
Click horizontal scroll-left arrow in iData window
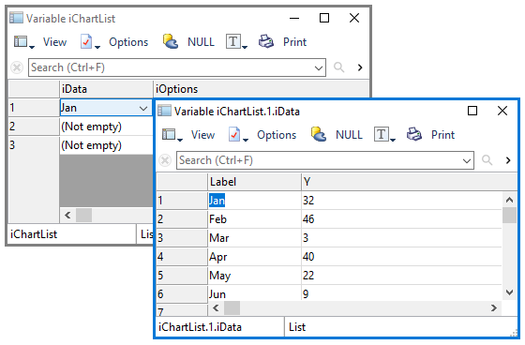(x=216, y=307)
